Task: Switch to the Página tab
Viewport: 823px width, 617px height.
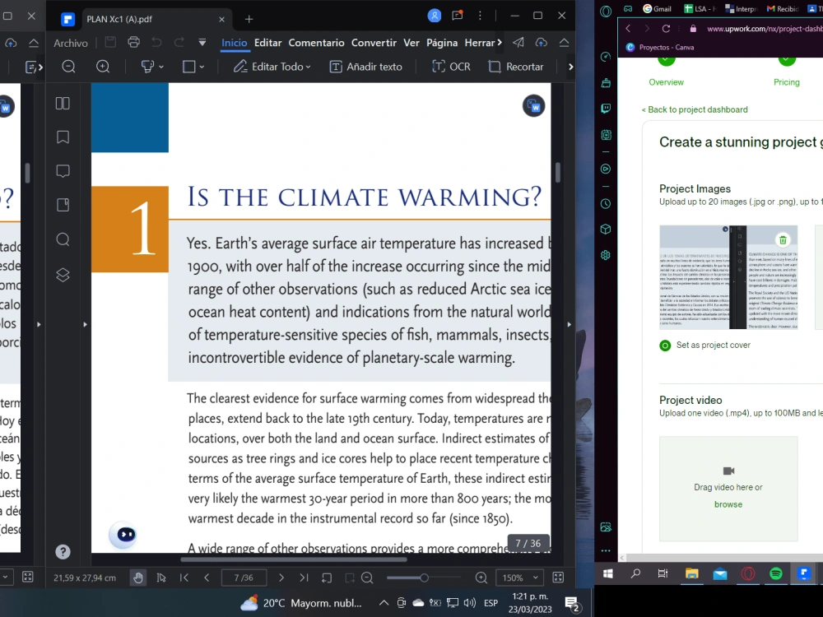Action: click(442, 43)
